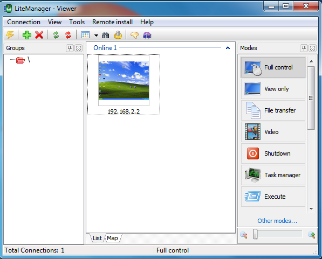322x259 pixels.
Task: Click the green refresh arrows icon
Action: (x=56, y=35)
